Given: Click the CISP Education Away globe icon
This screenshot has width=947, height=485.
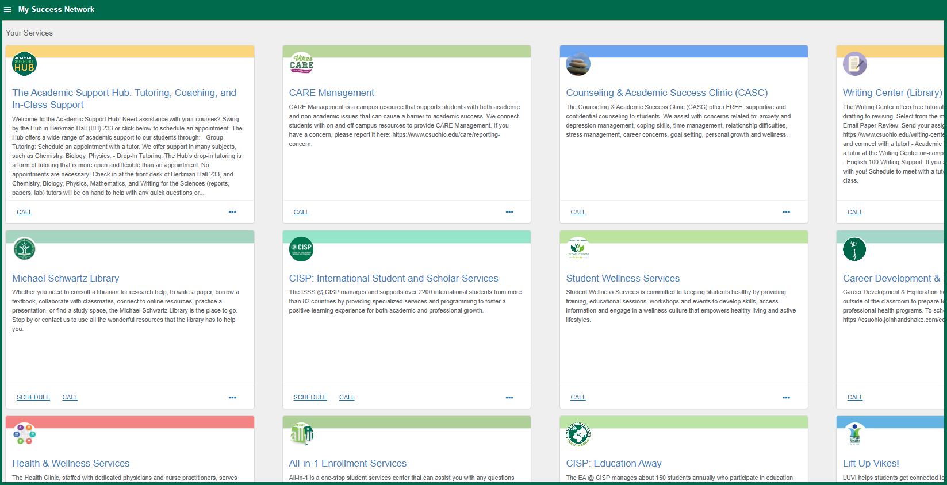Looking at the screenshot, I should pos(578,434).
